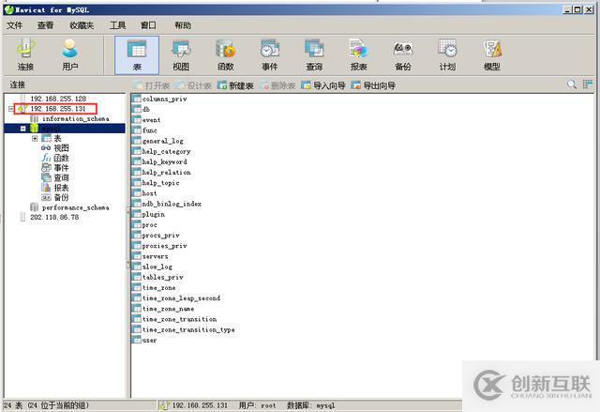Open the 窗口 (Window) menu

148,25
